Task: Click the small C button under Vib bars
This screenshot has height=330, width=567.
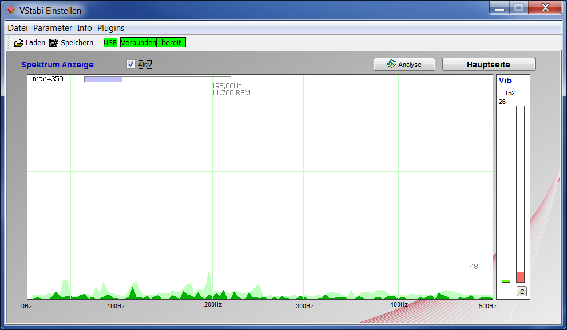Action: pyautogui.click(x=521, y=291)
